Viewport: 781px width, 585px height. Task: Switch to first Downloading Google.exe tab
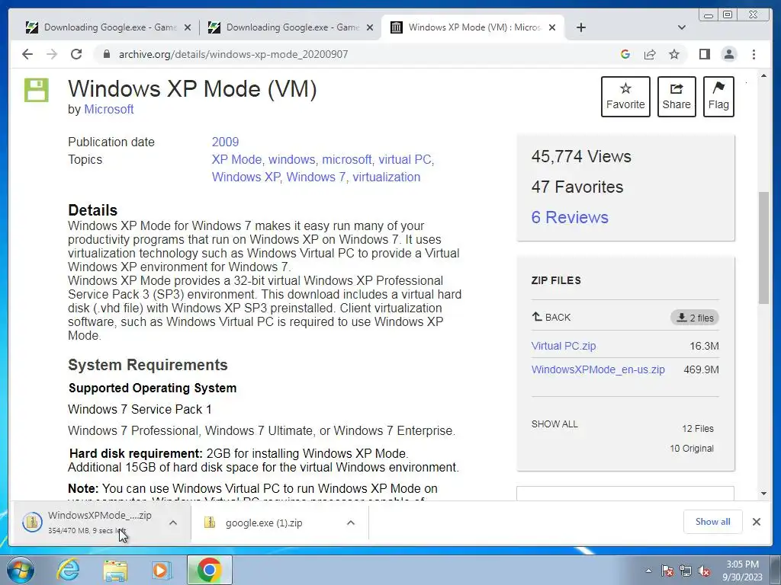coord(102,27)
